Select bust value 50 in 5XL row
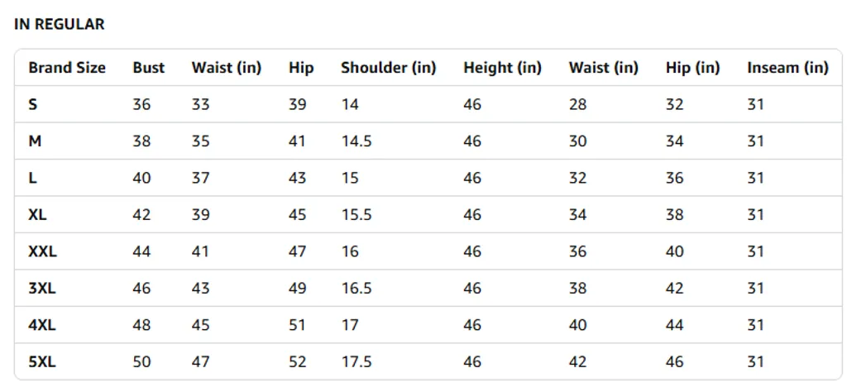This screenshot has height=392, width=847. pyautogui.click(x=141, y=361)
